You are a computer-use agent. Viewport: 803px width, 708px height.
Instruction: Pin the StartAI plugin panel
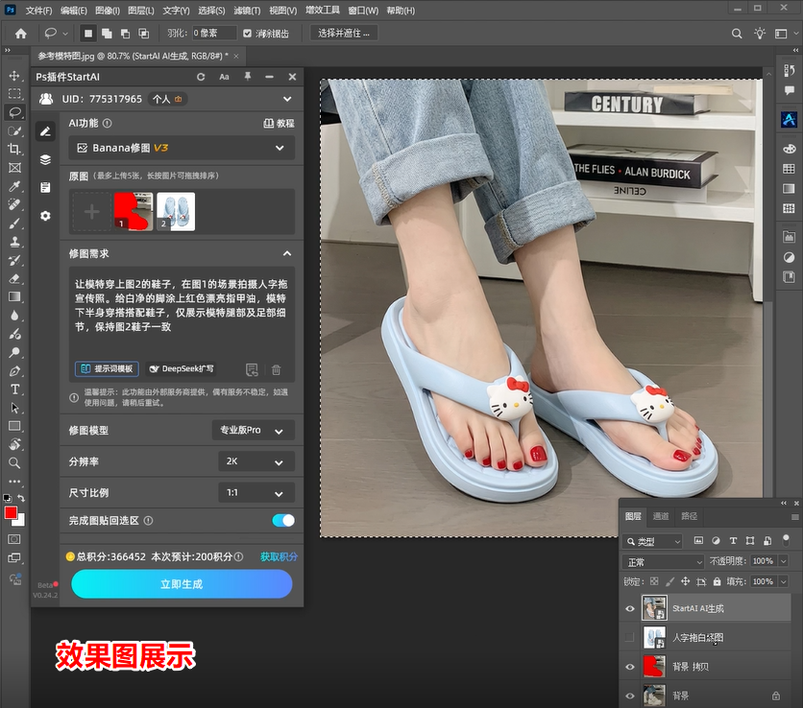tap(248, 77)
